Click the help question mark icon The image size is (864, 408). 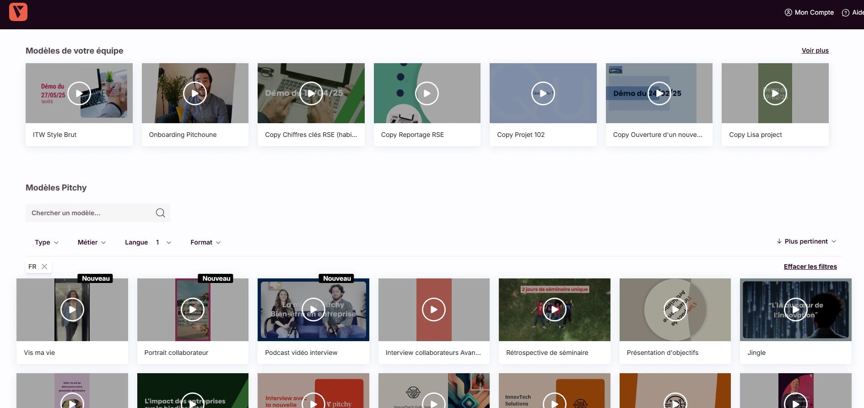pos(846,13)
